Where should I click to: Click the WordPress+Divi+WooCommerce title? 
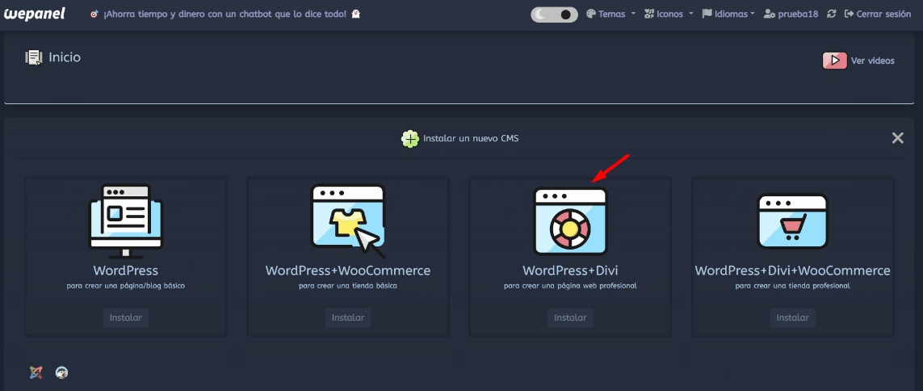pyautogui.click(x=792, y=271)
